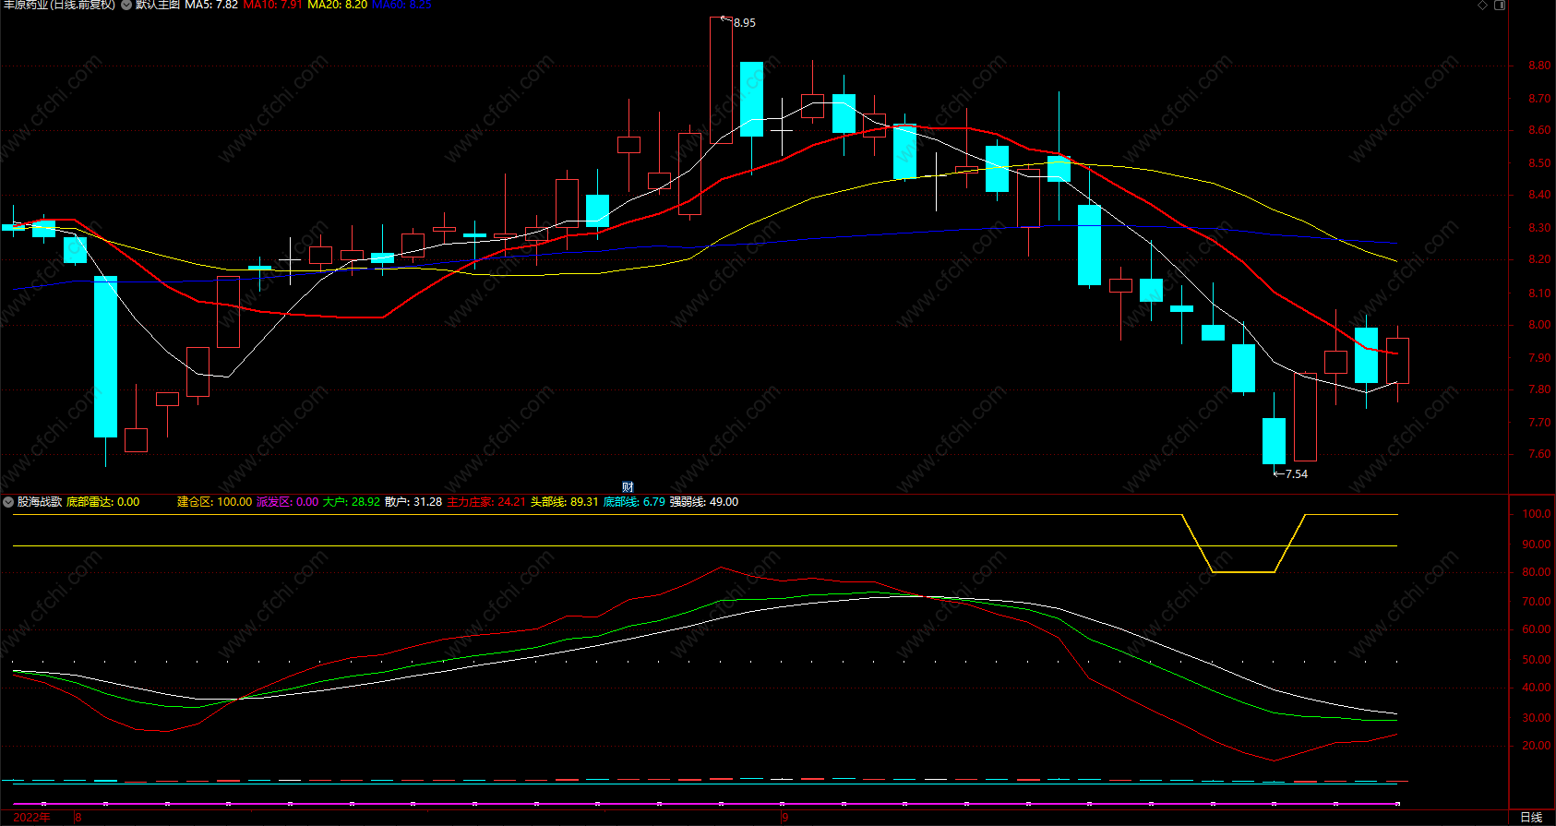Select the MA10: 7.91 indicator value

click(x=272, y=5)
